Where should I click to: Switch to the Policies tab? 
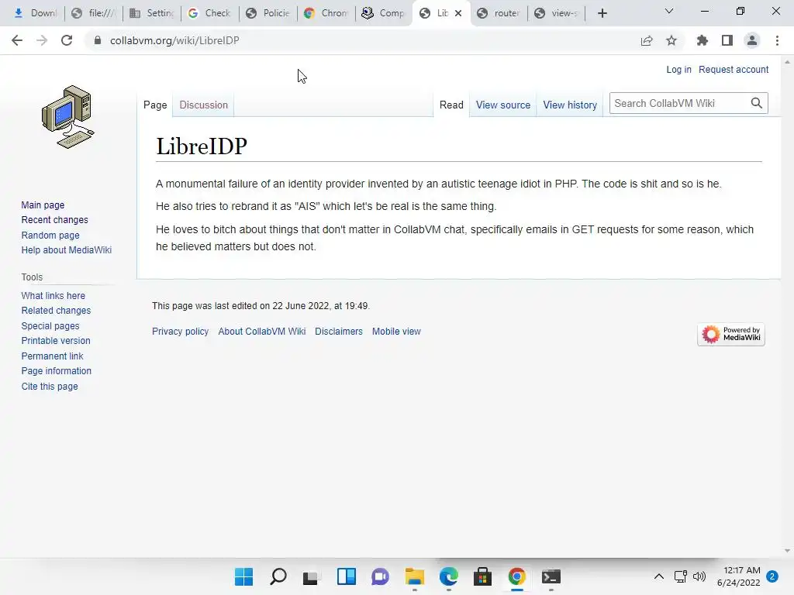point(268,13)
